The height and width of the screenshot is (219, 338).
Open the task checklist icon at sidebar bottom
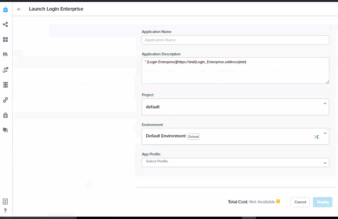5,202
